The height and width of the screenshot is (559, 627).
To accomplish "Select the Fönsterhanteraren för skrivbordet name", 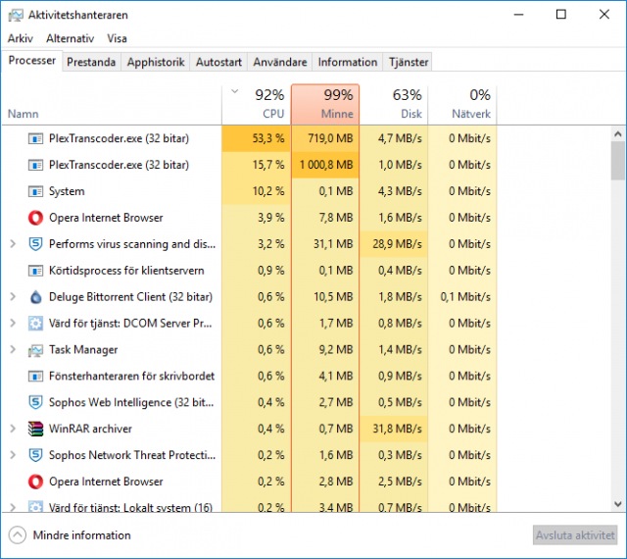I will tap(131, 377).
